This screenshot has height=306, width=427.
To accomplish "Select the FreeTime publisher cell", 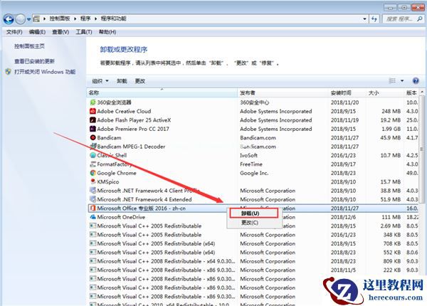I will [251, 164].
